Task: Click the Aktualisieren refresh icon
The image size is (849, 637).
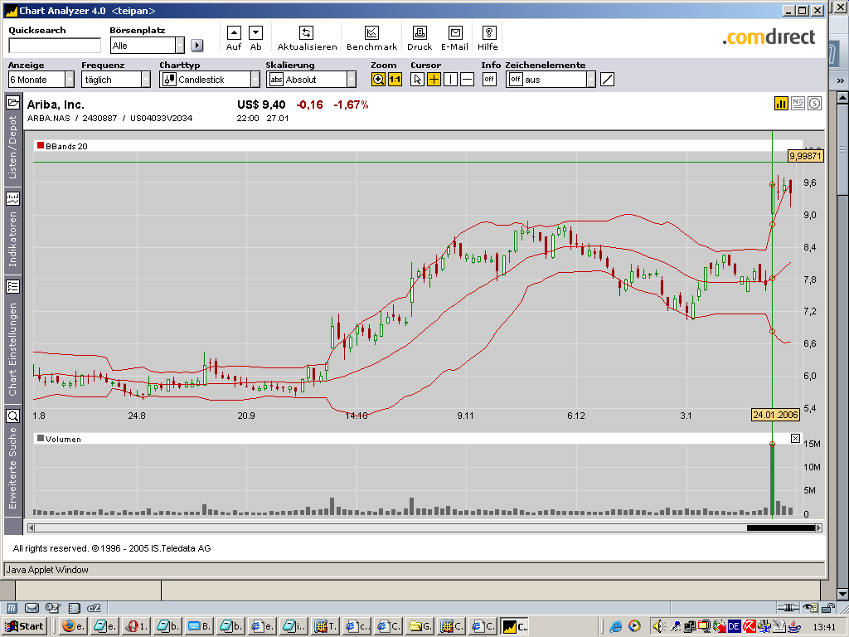Action: tap(306, 33)
